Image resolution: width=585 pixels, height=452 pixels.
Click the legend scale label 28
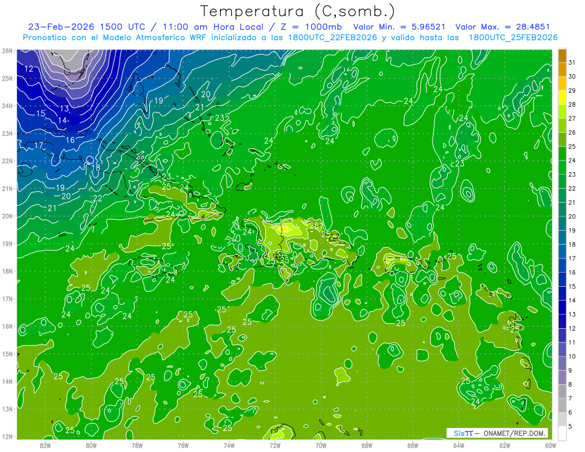(x=572, y=104)
